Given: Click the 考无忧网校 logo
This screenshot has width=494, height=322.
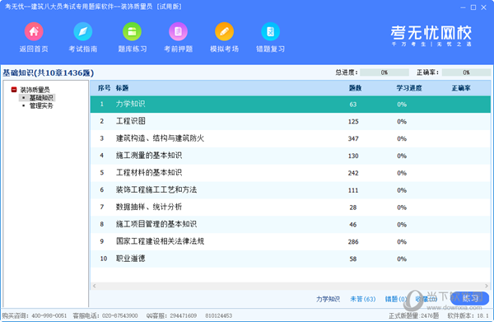Looking at the screenshot, I should 431,35.
